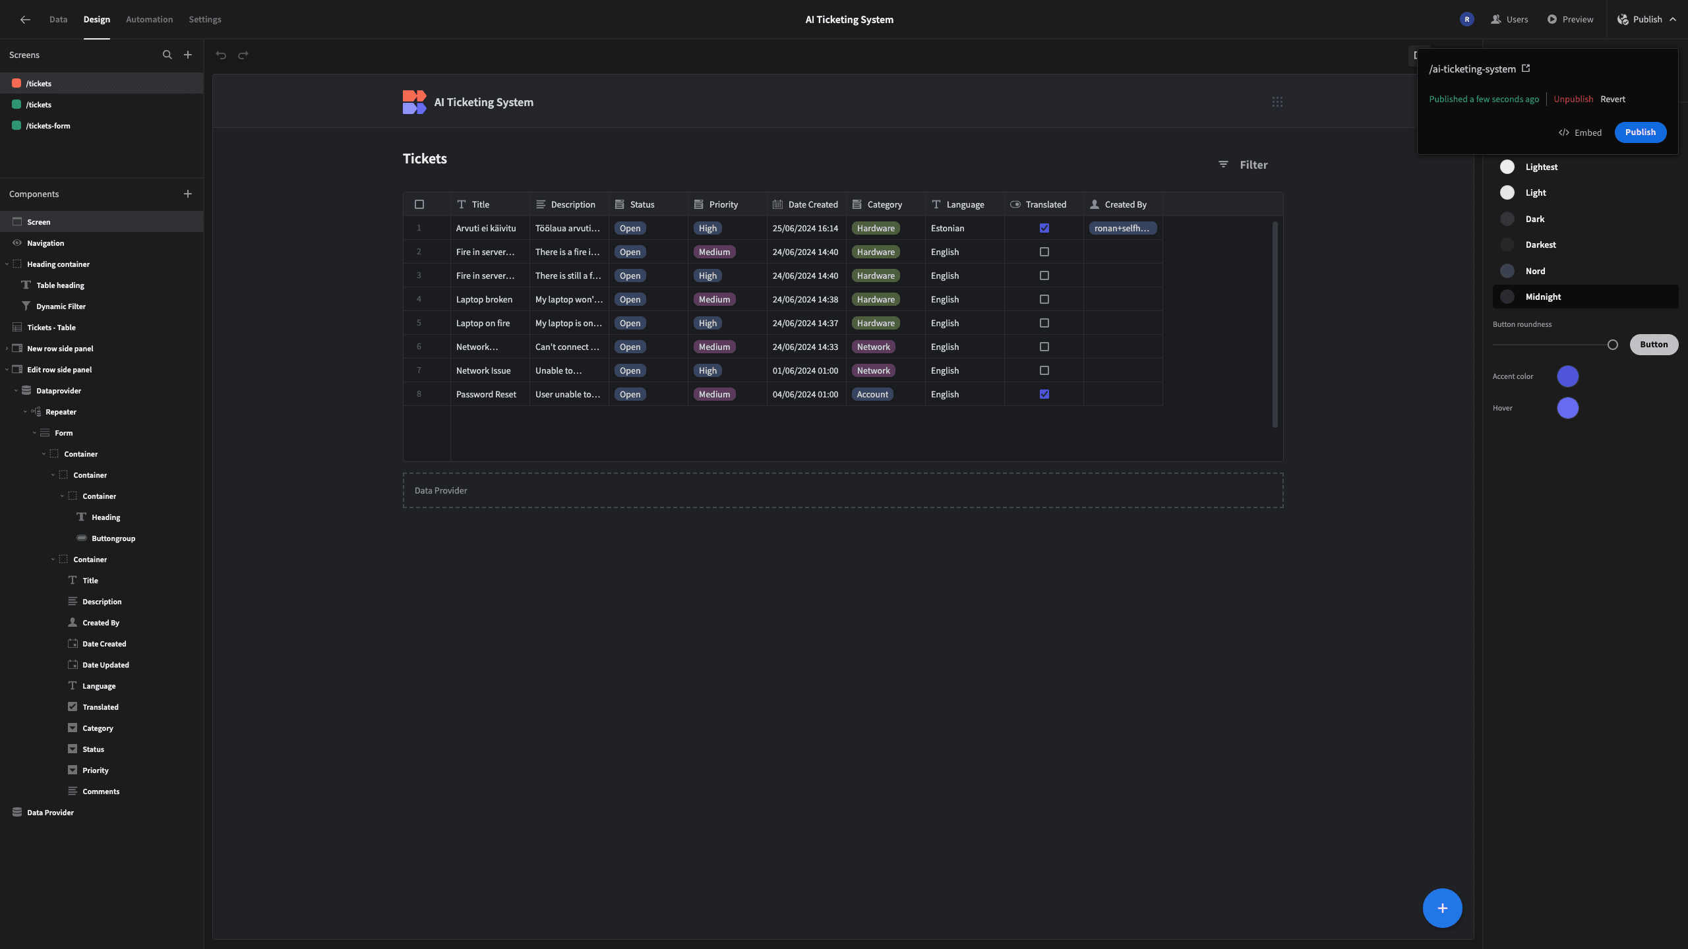Image resolution: width=1688 pixels, height=949 pixels.
Task: Collapse the Heading container tree node
Action: [x=7, y=264]
